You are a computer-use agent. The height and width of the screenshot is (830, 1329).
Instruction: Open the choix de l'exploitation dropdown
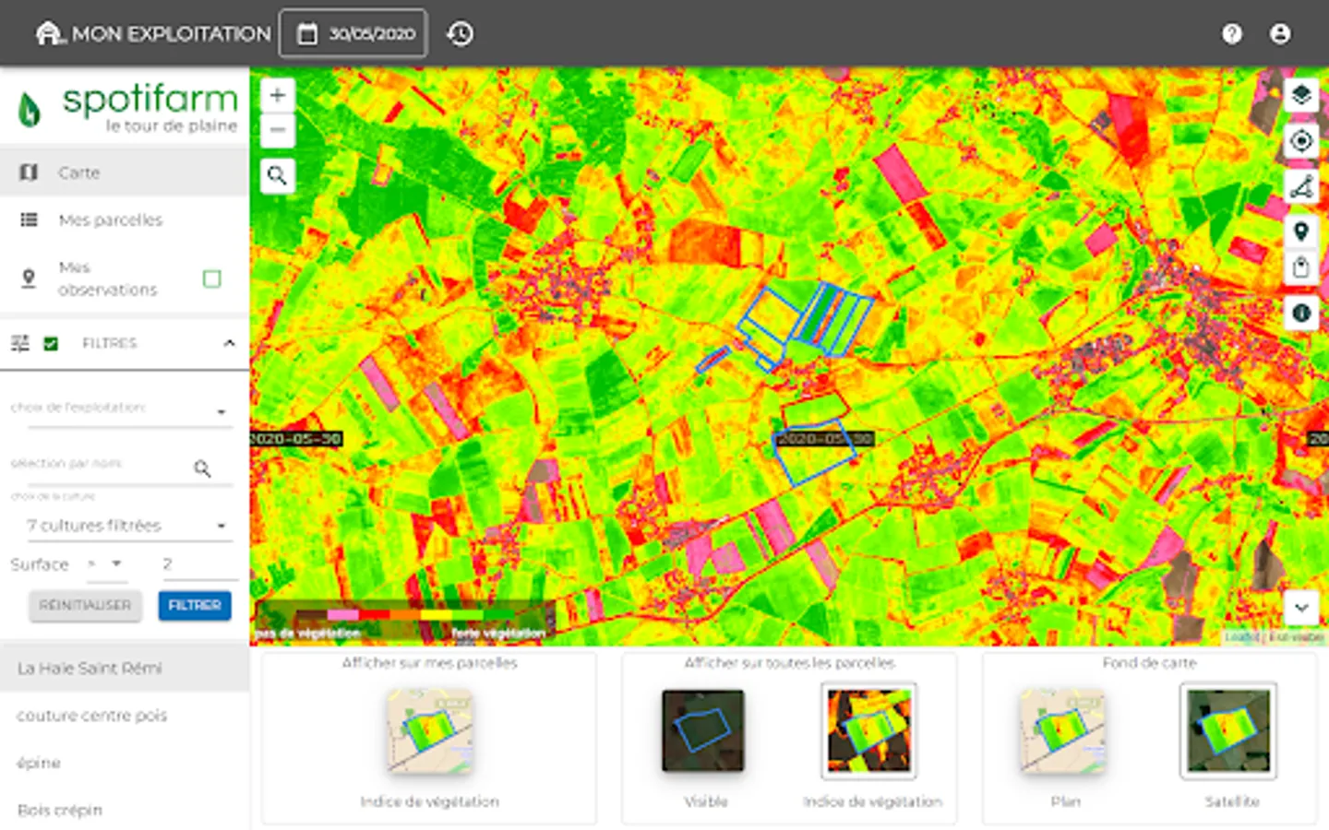pyautogui.click(x=121, y=409)
